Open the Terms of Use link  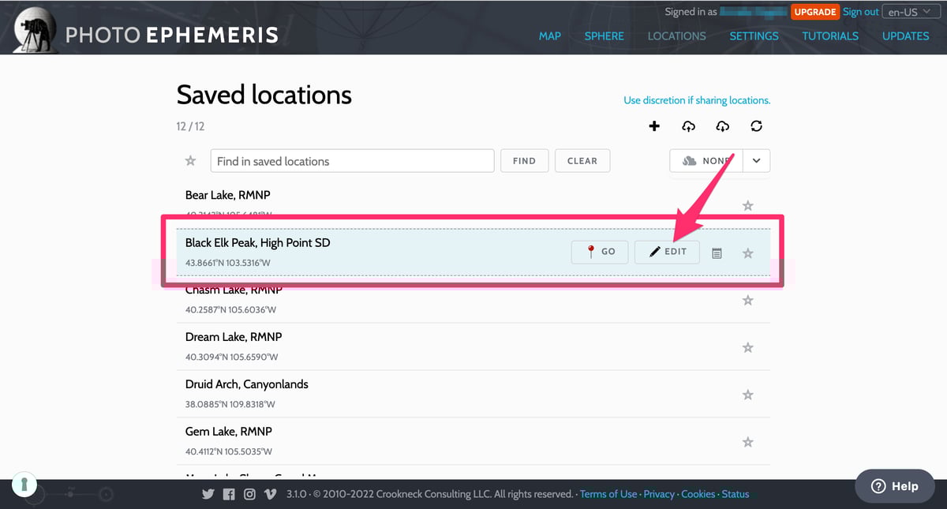click(608, 494)
